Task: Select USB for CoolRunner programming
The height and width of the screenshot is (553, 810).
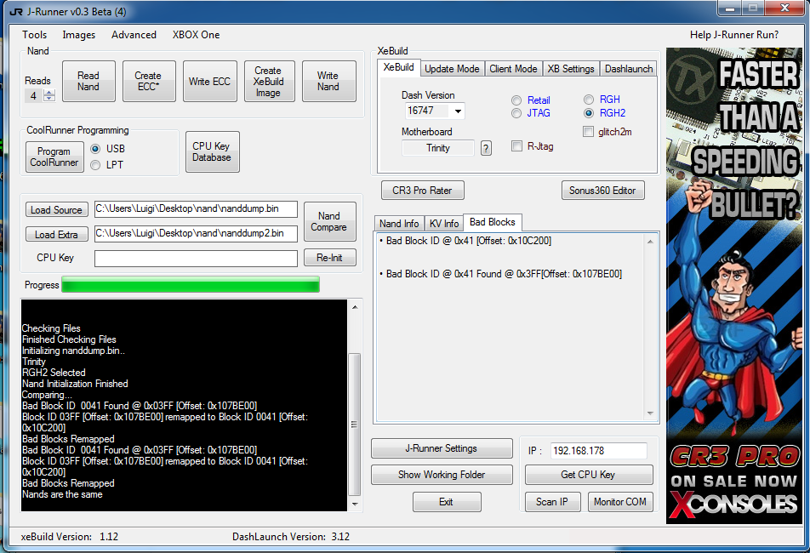Action: click(95, 149)
